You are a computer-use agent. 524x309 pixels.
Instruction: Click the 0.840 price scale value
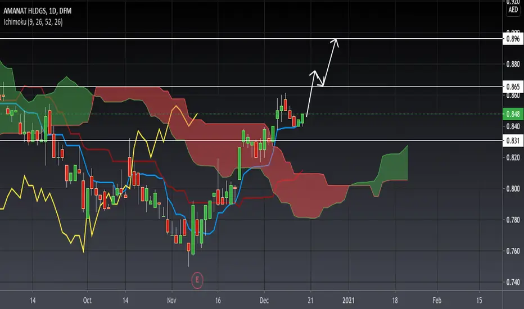(513, 126)
